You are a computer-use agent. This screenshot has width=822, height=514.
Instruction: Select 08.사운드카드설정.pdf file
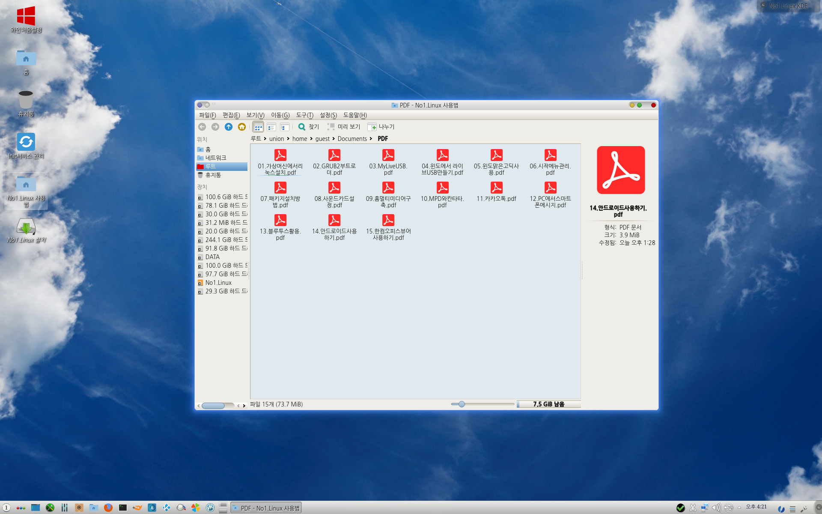click(x=334, y=195)
